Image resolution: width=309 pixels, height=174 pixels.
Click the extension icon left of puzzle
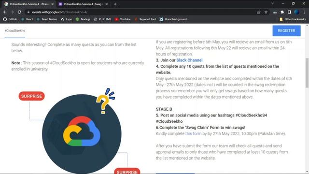[275, 12]
